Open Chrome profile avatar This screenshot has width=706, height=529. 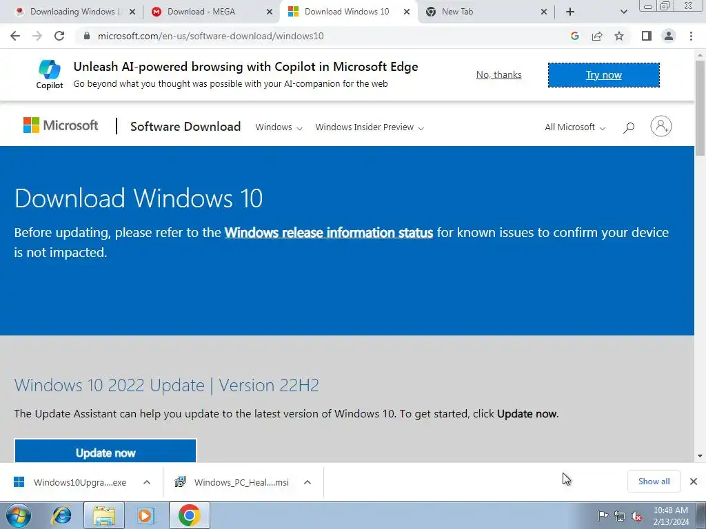tap(669, 36)
